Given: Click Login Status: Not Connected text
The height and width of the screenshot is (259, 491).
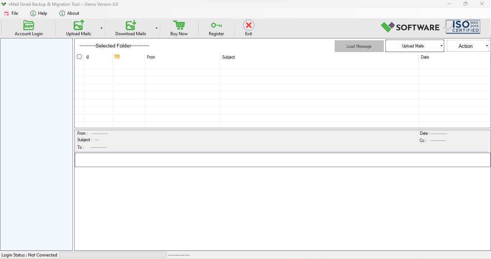Looking at the screenshot, I should (x=29, y=255).
